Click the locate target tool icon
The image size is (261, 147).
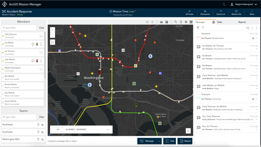coord(147,22)
